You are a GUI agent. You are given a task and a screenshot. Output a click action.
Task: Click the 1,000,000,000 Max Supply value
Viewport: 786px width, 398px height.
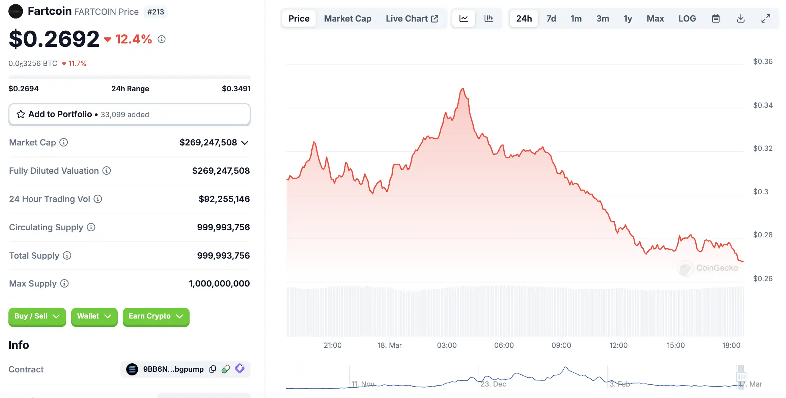pos(219,284)
